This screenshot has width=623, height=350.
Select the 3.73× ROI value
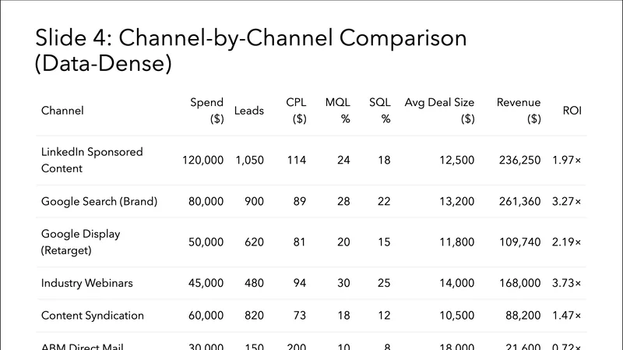[567, 283]
